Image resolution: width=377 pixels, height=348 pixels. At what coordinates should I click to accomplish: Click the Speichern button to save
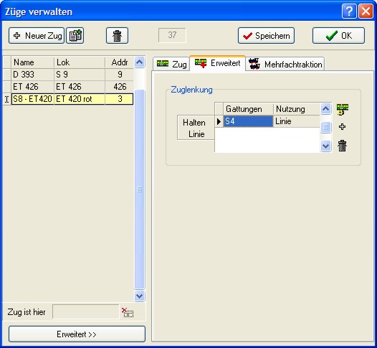click(266, 36)
